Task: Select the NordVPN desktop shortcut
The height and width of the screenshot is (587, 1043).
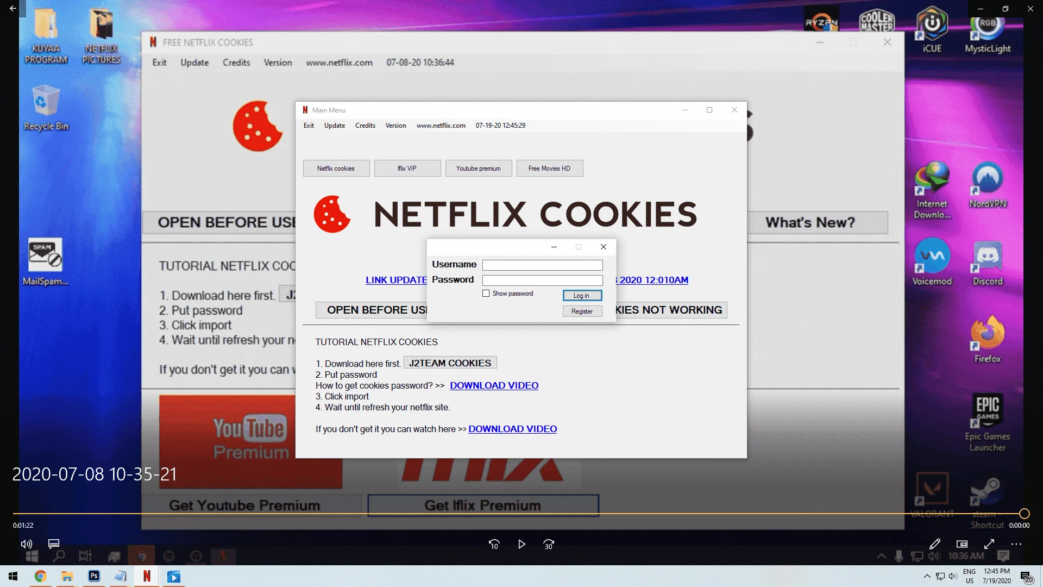Action: click(988, 185)
